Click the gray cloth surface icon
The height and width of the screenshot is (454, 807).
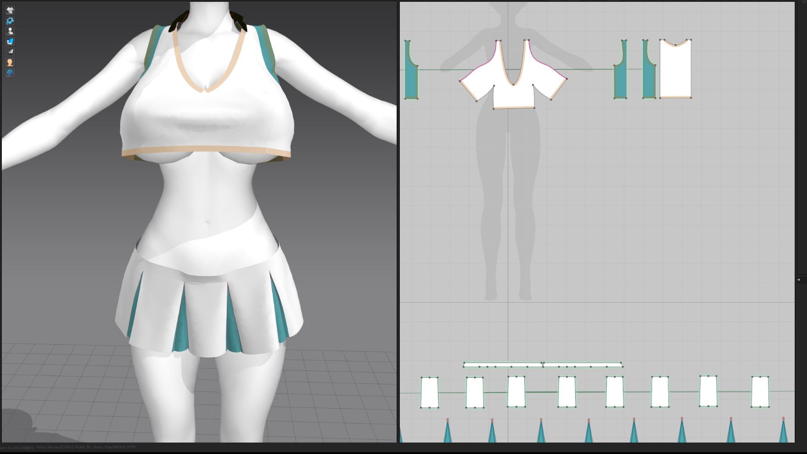tap(10, 52)
